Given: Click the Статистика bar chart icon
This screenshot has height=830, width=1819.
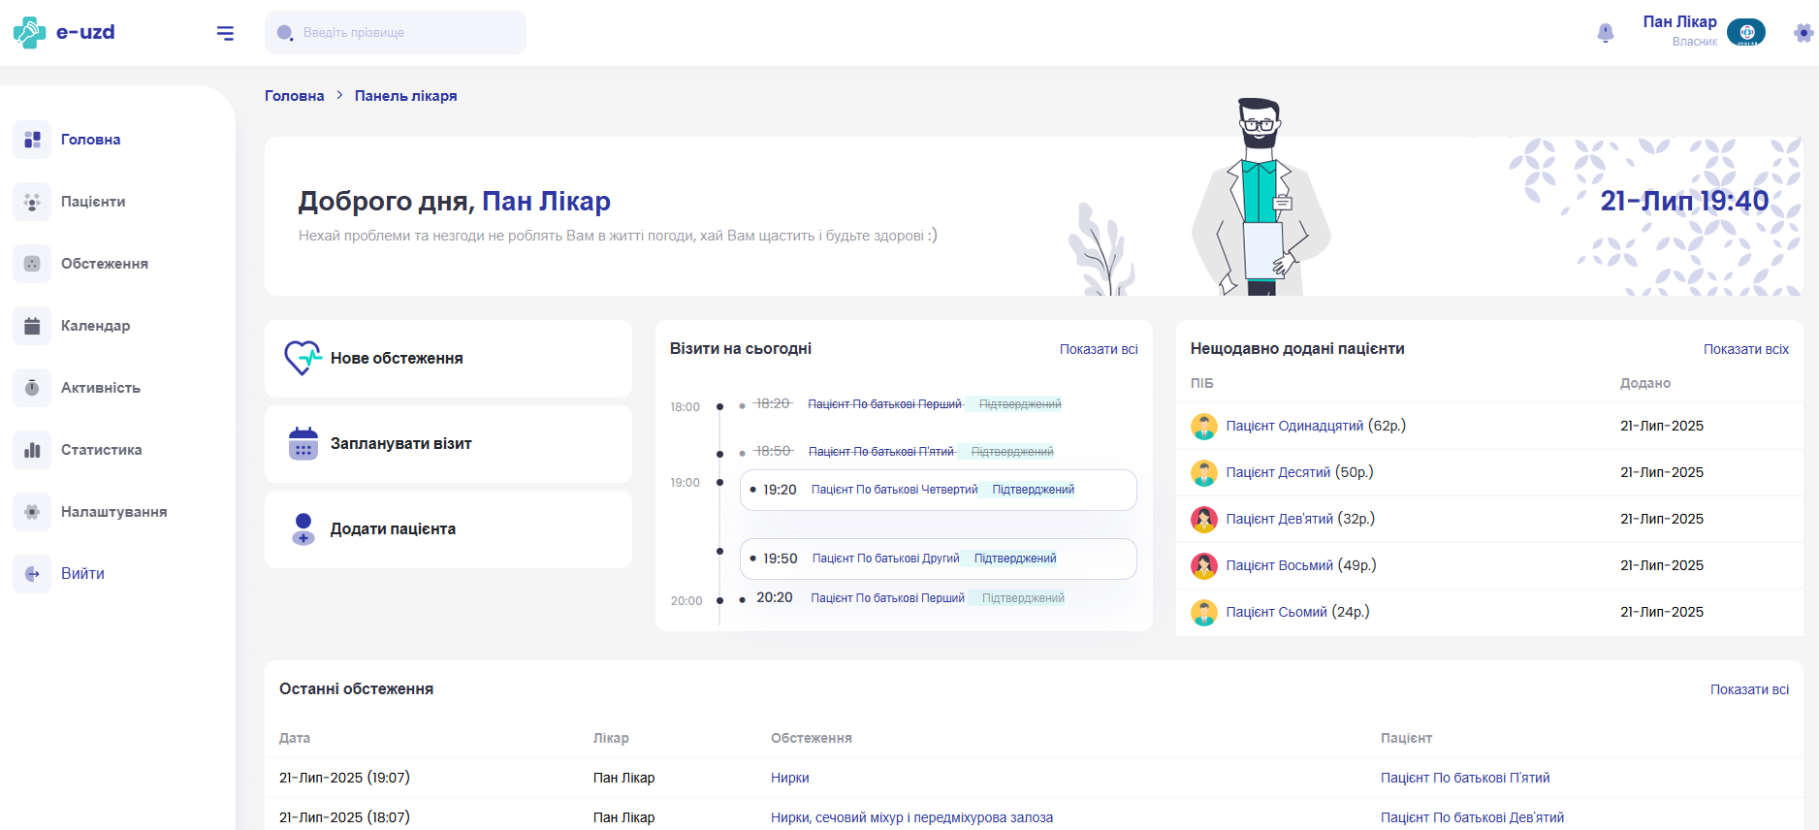Looking at the screenshot, I should point(32,450).
